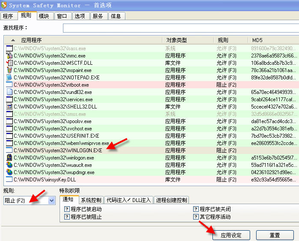Open the 代码注入/DLL注入 permissions tab

(x=129, y=200)
